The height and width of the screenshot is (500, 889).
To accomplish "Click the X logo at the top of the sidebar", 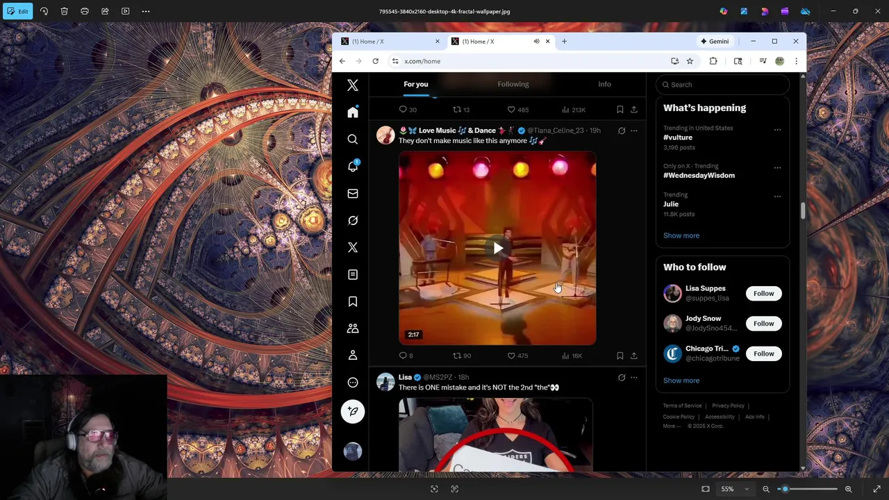I will 353,85.
